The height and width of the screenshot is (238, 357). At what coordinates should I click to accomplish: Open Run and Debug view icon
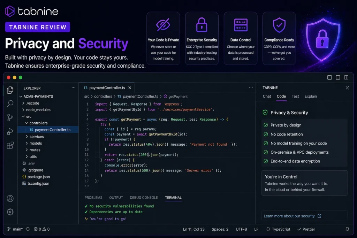pyautogui.click(x=10, y=131)
